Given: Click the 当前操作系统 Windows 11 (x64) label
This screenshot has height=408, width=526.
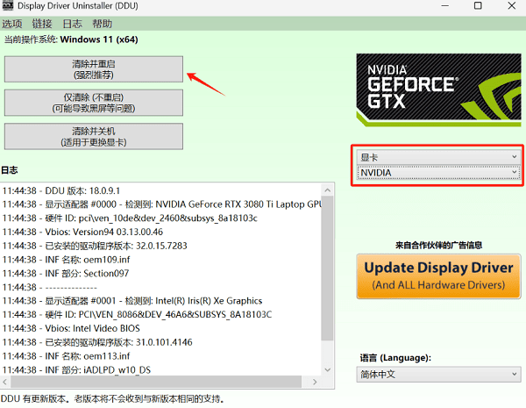Looking at the screenshot, I should [x=71, y=39].
